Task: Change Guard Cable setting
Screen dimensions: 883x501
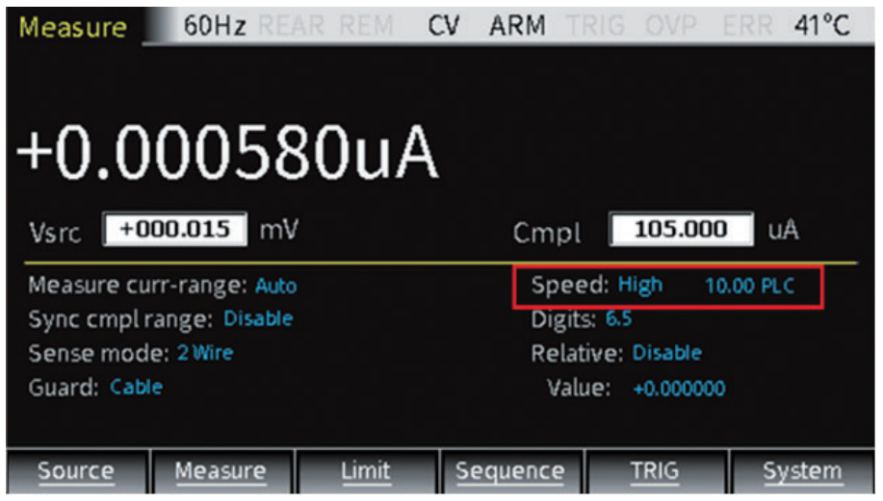Action: click(x=137, y=387)
